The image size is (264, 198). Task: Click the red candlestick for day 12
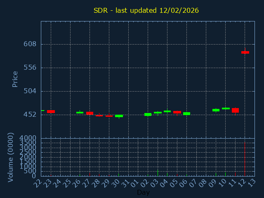(x=245, y=52)
